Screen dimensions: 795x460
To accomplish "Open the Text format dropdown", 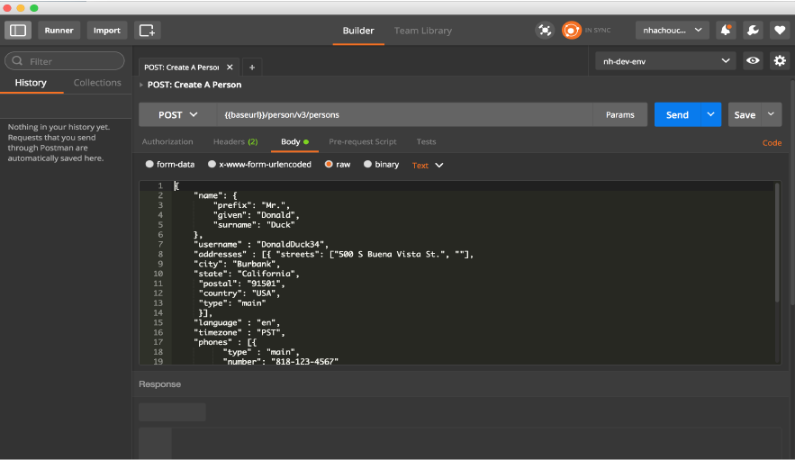I will [x=428, y=165].
